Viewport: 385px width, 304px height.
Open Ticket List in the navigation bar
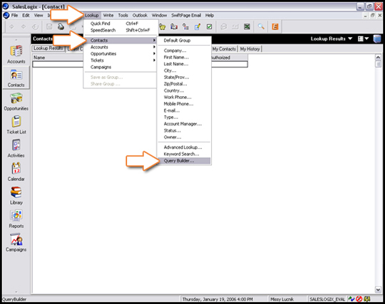click(x=16, y=125)
